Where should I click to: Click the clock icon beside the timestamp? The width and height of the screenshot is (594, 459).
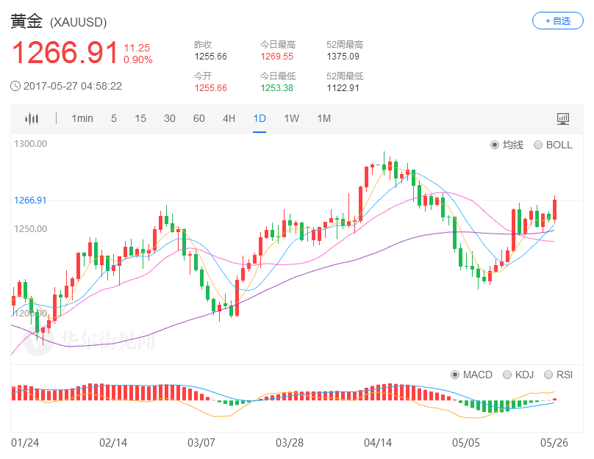pyautogui.click(x=15, y=86)
